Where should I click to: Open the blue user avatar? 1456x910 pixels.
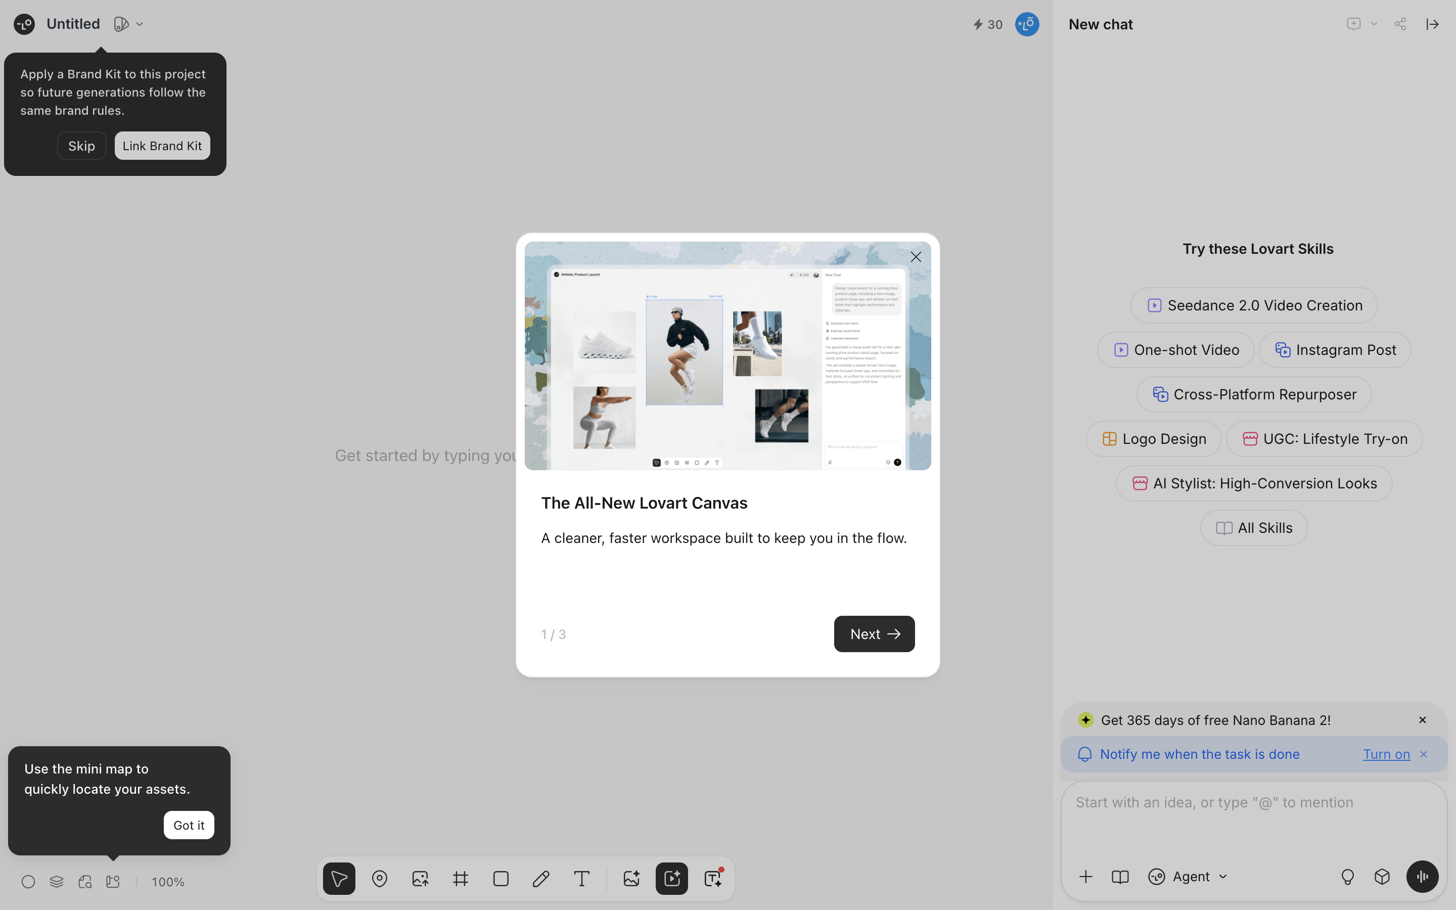pos(1027,24)
